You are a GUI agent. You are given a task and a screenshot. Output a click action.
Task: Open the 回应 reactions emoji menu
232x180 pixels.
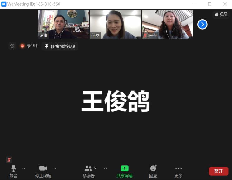[153, 171]
